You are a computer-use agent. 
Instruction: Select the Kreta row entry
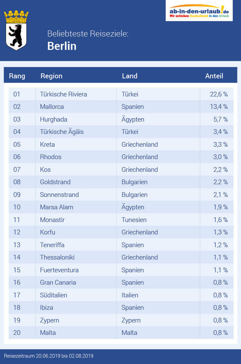tap(47, 144)
